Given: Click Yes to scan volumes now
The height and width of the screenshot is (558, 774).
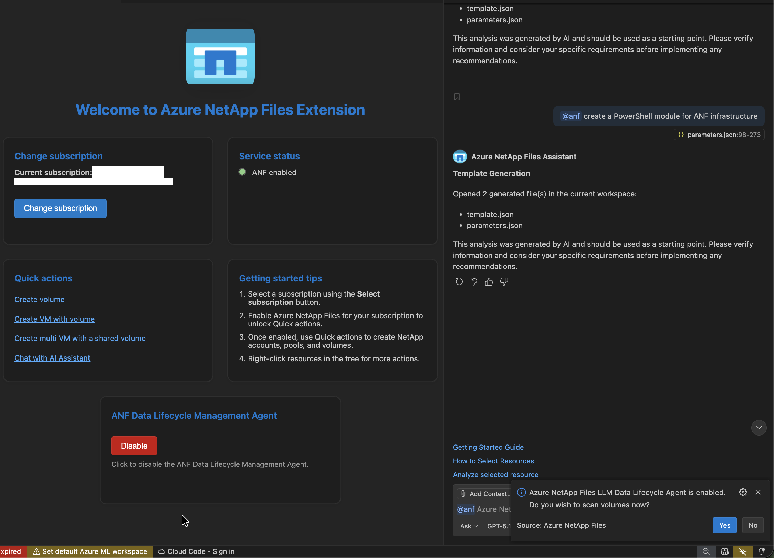Looking at the screenshot, I should coord(725,525).
